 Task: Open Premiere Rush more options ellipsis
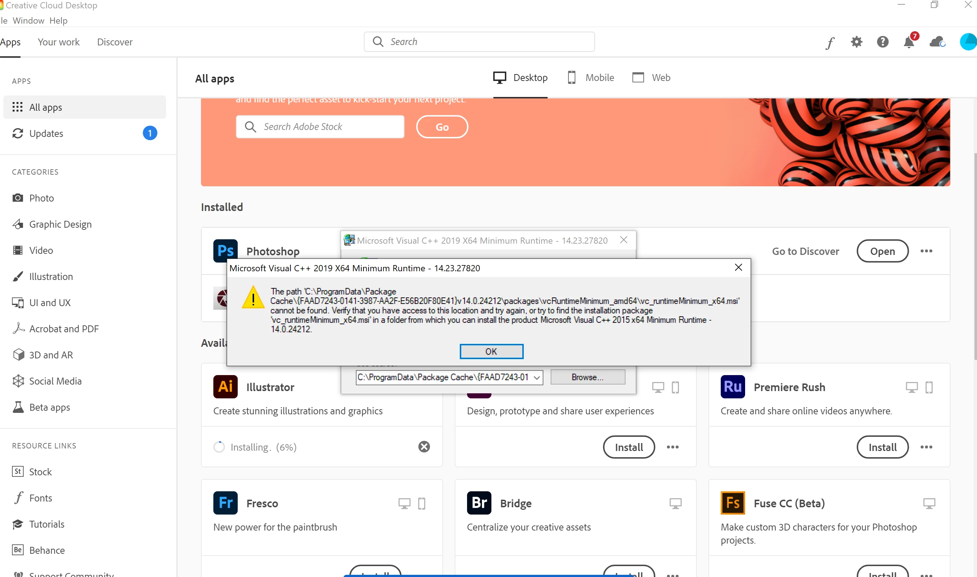click(x=926, y=447)
